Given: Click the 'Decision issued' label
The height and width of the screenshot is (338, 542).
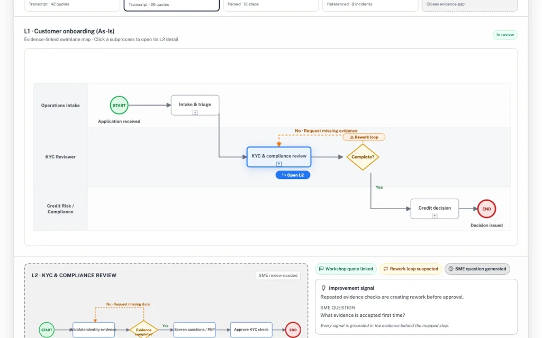Looking at the screenshot, I should tap(486, 225).
